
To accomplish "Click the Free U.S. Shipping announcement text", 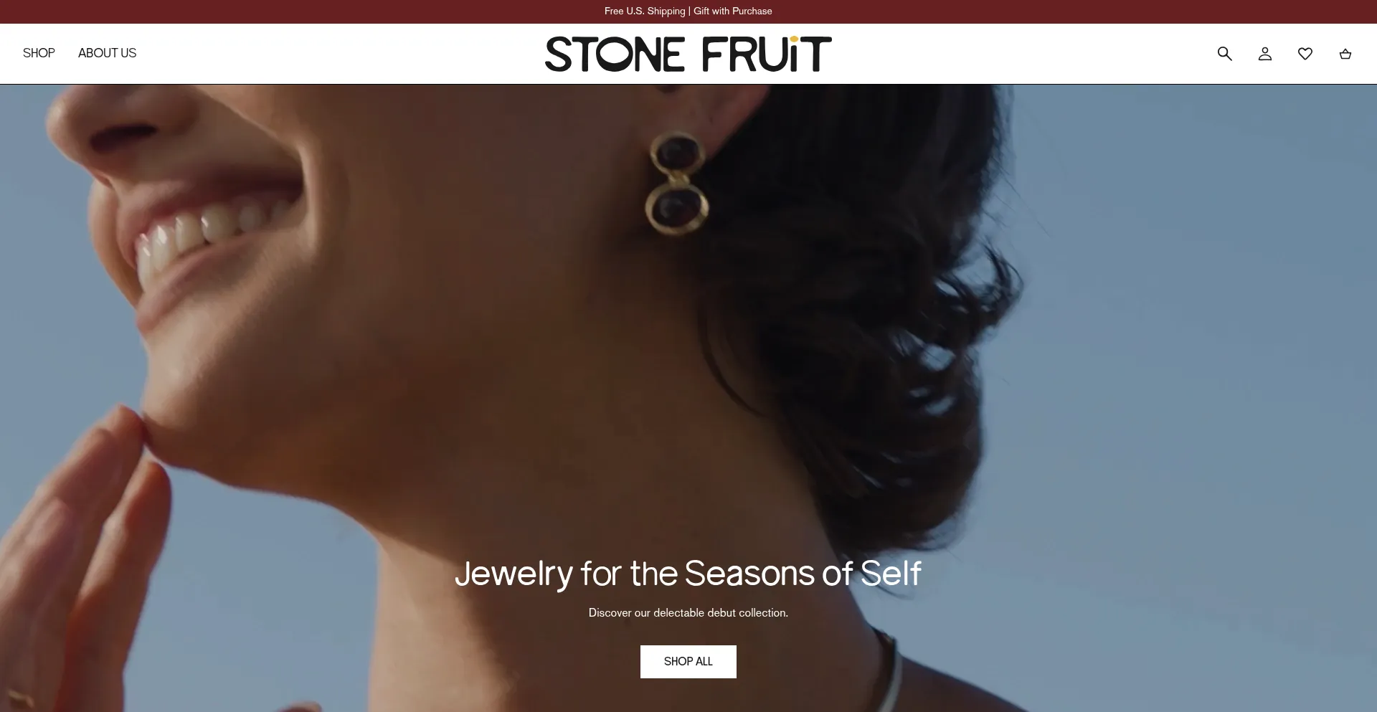I will tap(645, 11).
